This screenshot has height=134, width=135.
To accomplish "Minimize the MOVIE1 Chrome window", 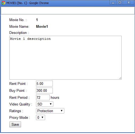I will click(113, 3).
